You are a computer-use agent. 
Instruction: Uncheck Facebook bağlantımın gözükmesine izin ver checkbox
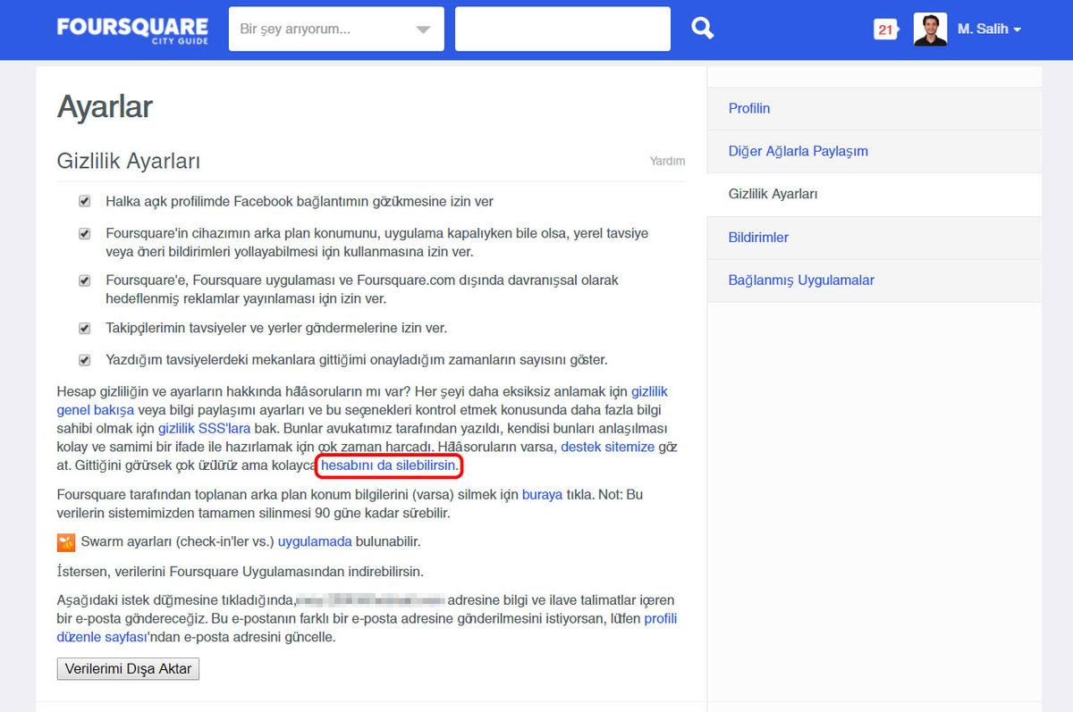[x=85, y=202]
